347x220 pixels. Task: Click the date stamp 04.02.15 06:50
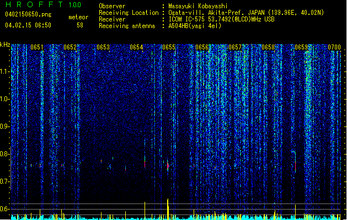pos(28,25)
